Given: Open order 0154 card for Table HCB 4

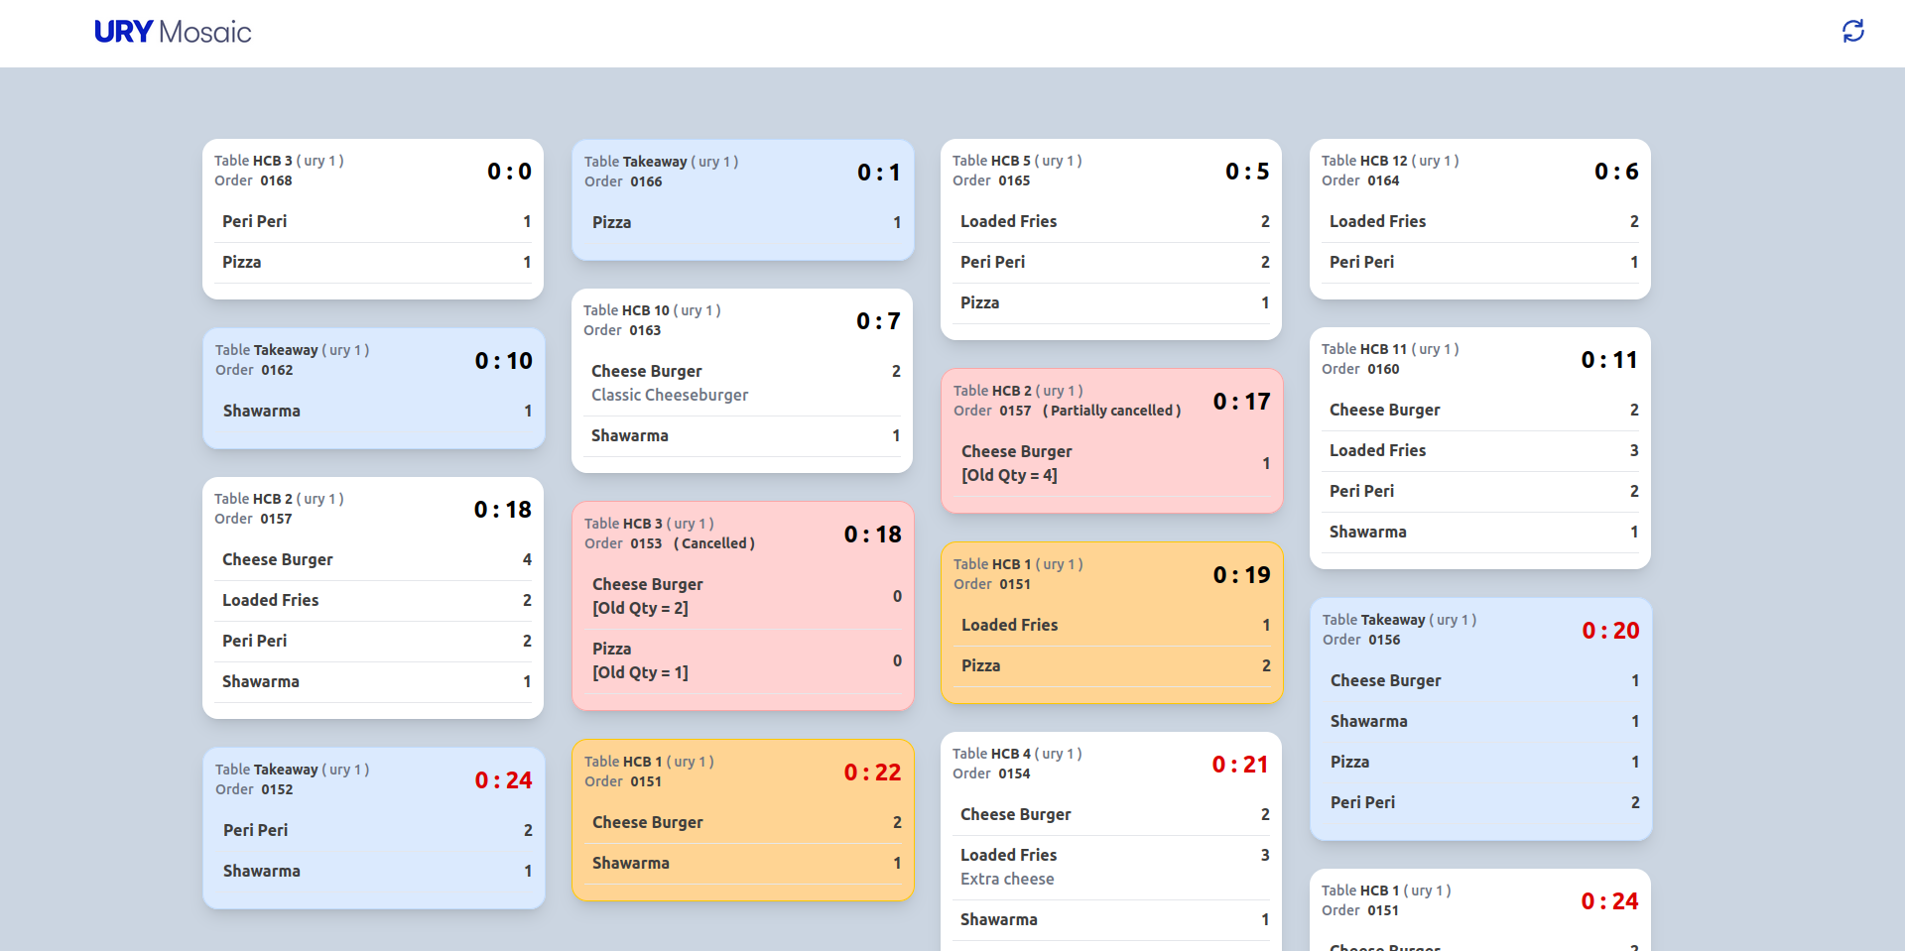Looking at the screenshot, I should 1111,841.
